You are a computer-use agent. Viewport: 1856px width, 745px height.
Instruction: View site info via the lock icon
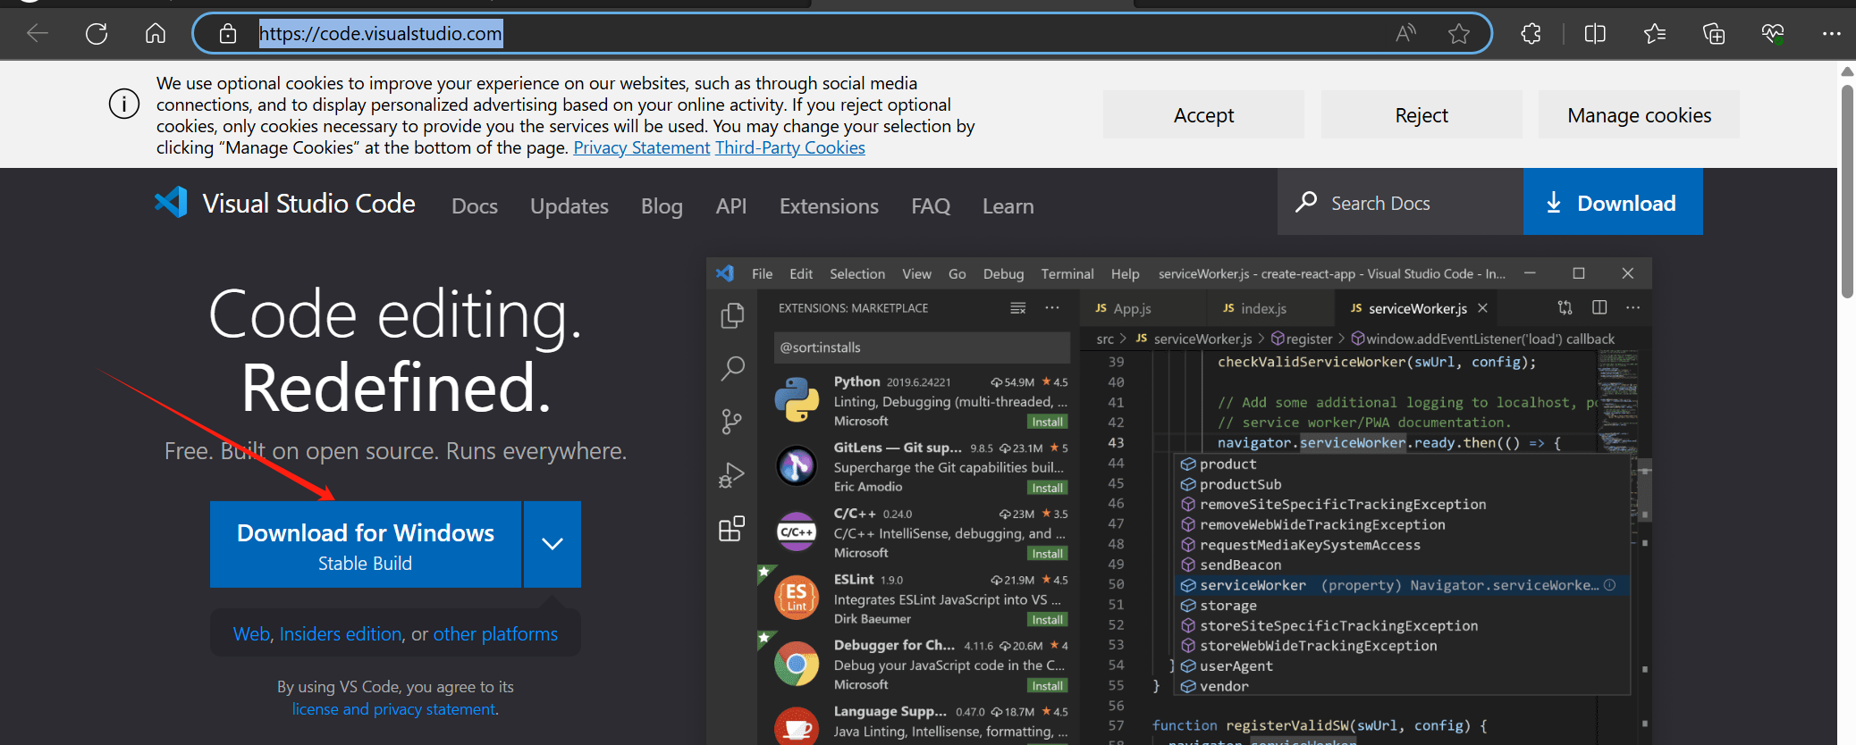[x=228, y=34]
